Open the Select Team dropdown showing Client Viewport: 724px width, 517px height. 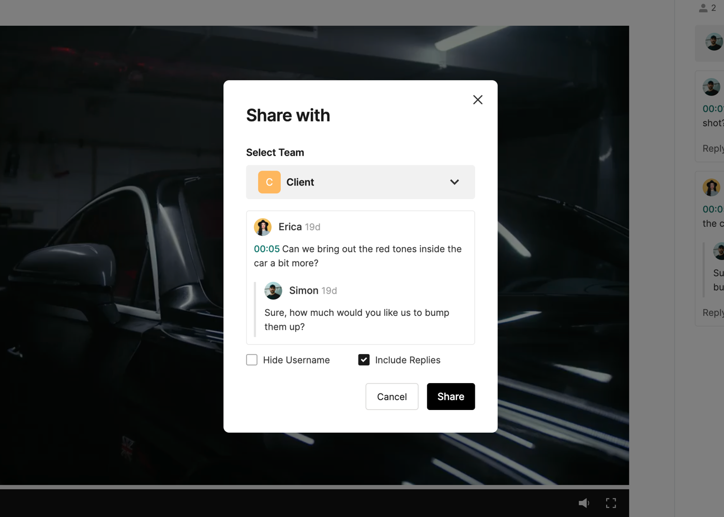tap(360, 182)
